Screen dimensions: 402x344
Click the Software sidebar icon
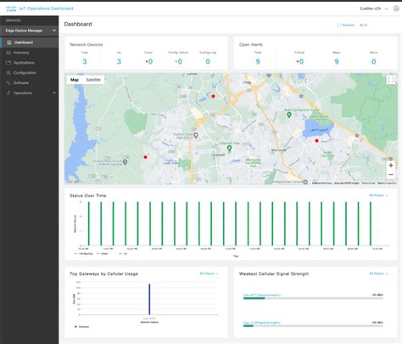click(x=8, y=83)
